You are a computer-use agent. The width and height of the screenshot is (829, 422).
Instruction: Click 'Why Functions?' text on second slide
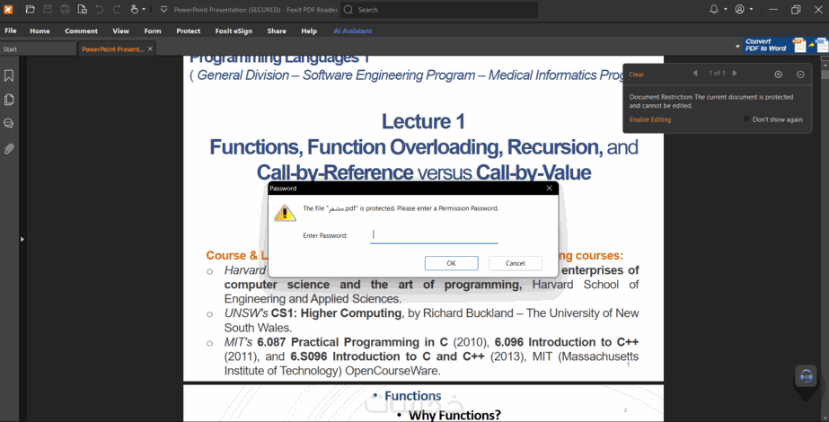coord(454,415)
